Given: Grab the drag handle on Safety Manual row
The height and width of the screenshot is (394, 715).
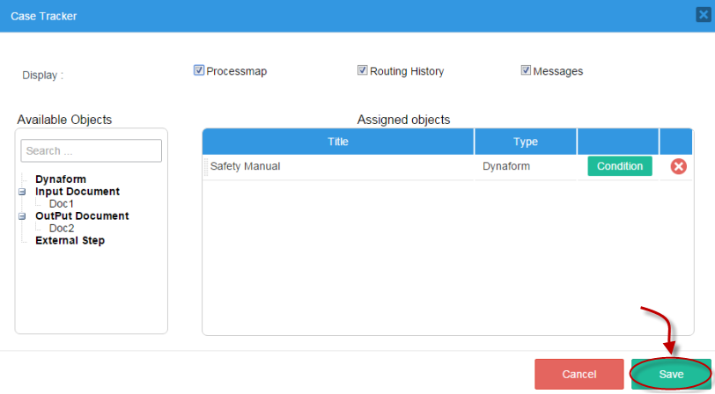Looking at the screenshot, I should (206, 166).
